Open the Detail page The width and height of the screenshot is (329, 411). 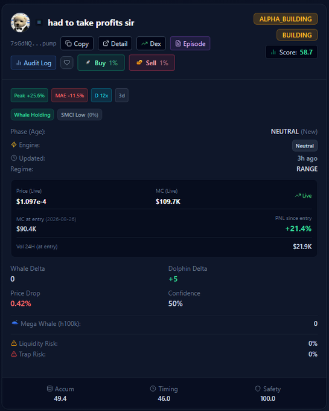(x=115, y=44)
